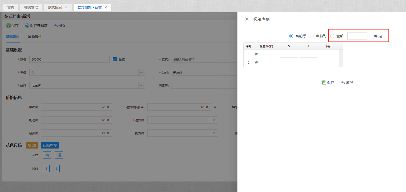The width and height of the screenshot is (406, 192).
Task: Click the 配送价 field showing 40.00
Action: pos(76,120)
